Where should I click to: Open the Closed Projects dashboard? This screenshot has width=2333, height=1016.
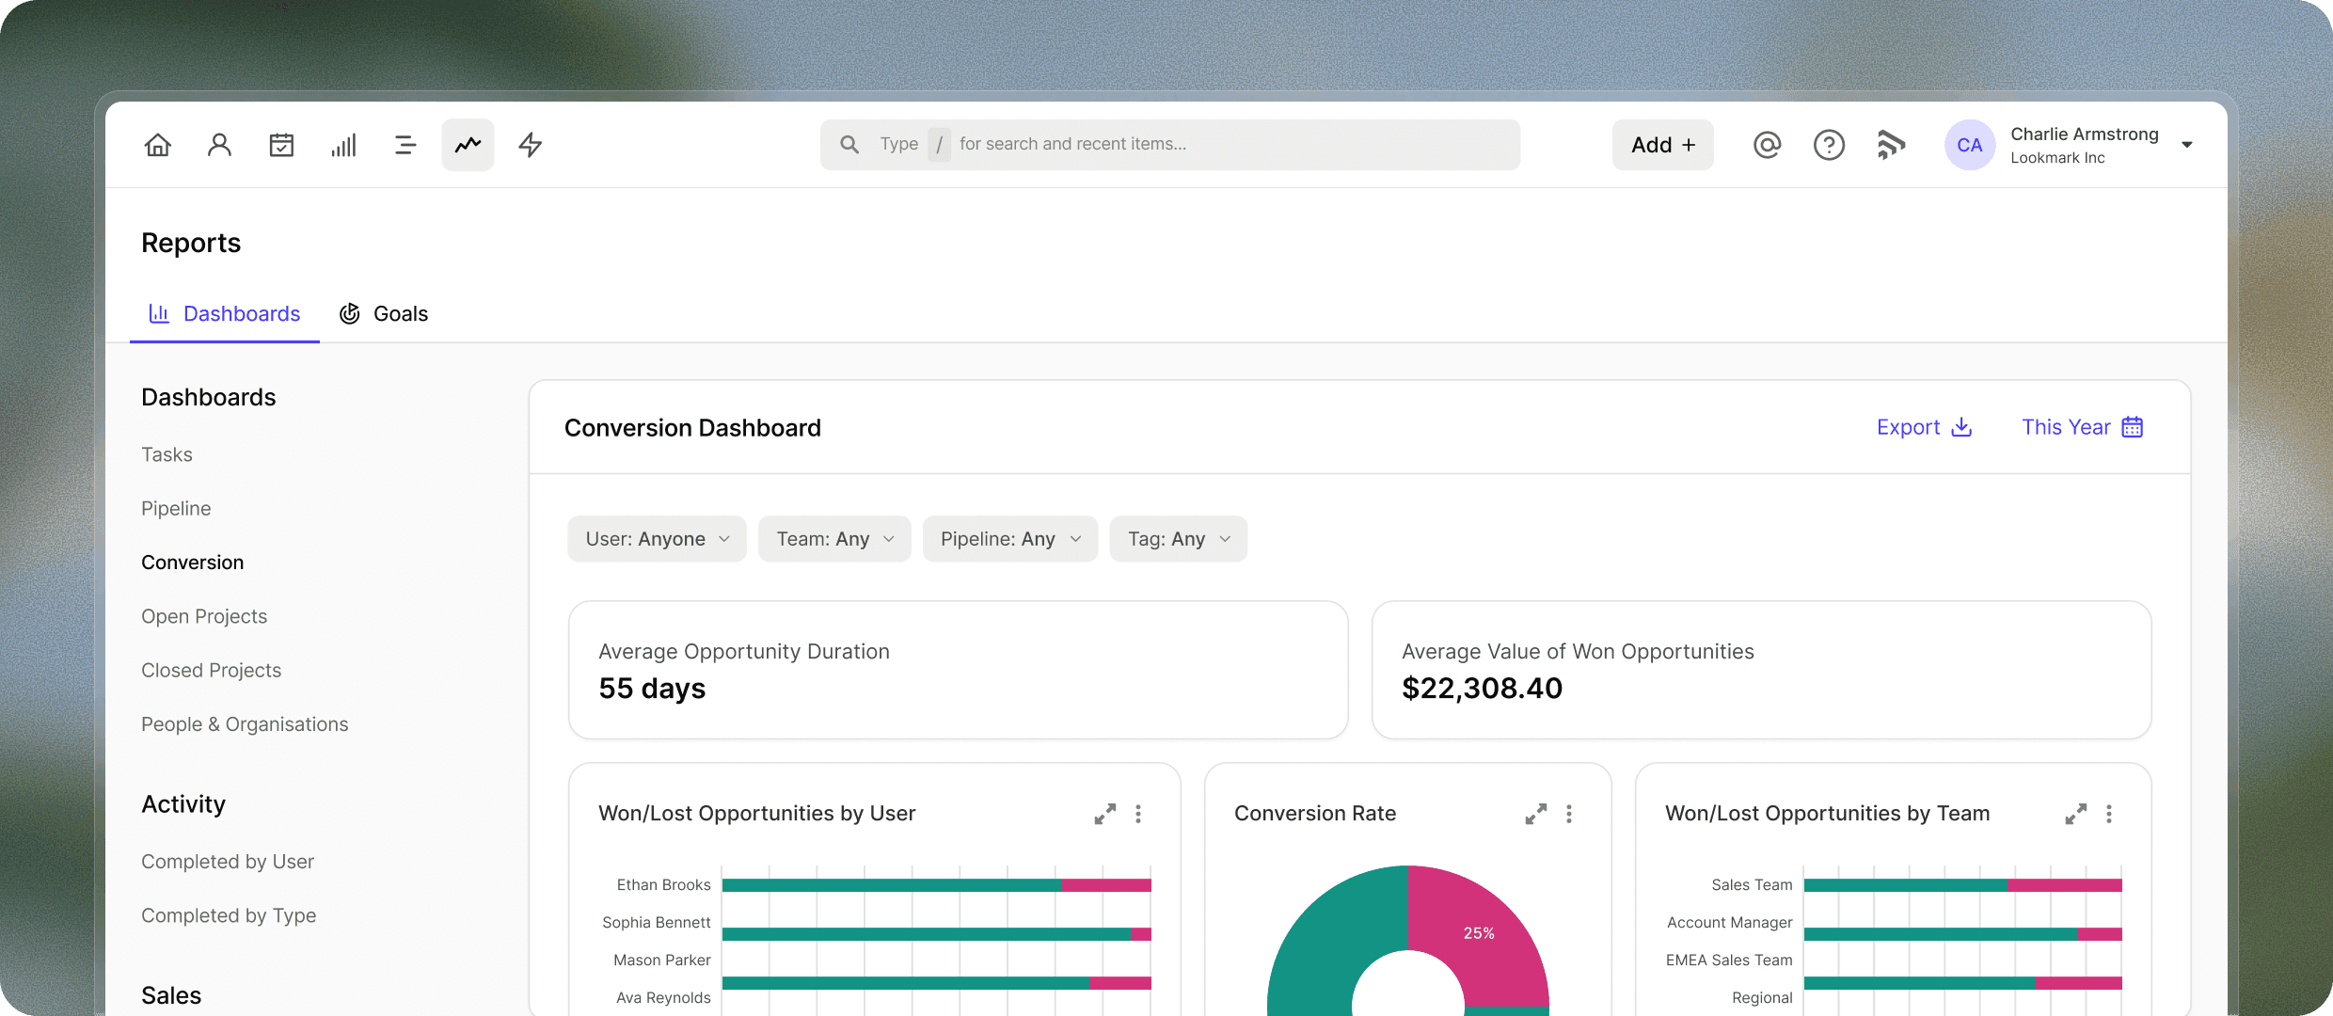click(x=211, y=670)
